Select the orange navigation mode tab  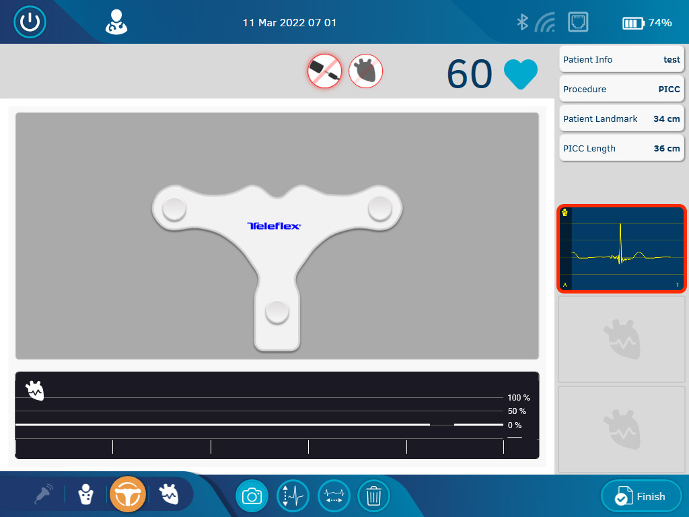click(x=128, y=494)
